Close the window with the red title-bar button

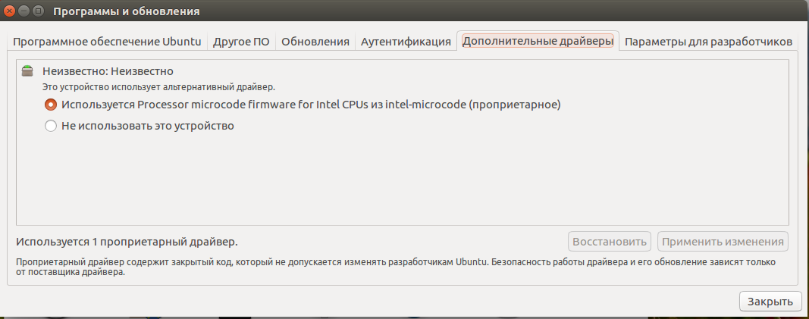coord(10,11)
